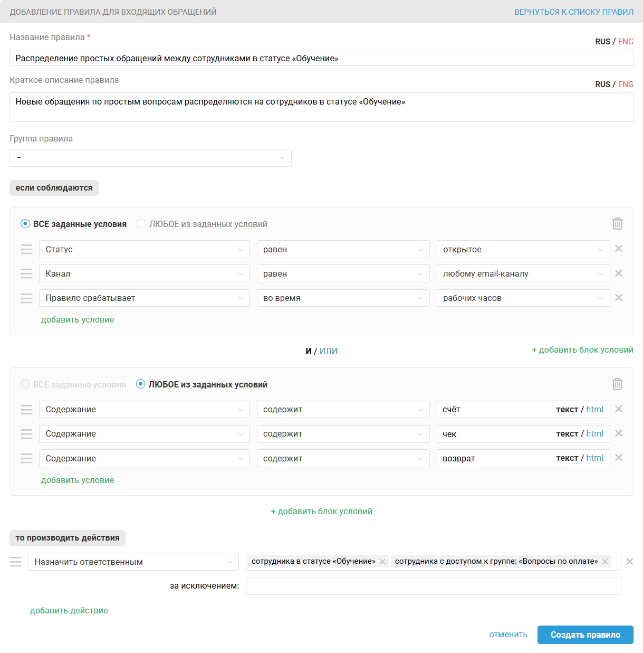This screenshot has height=653, width=643.
Task: Switch rule name language to ENG
Action: point(626,42)
